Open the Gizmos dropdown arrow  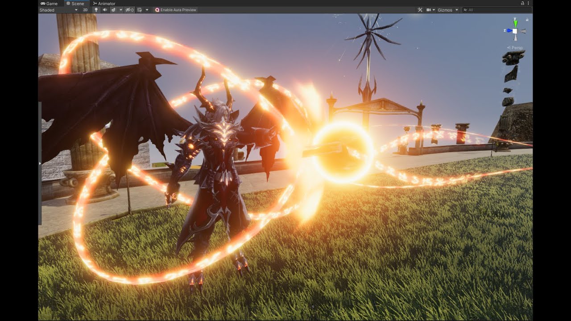click(x=456, y=10)
